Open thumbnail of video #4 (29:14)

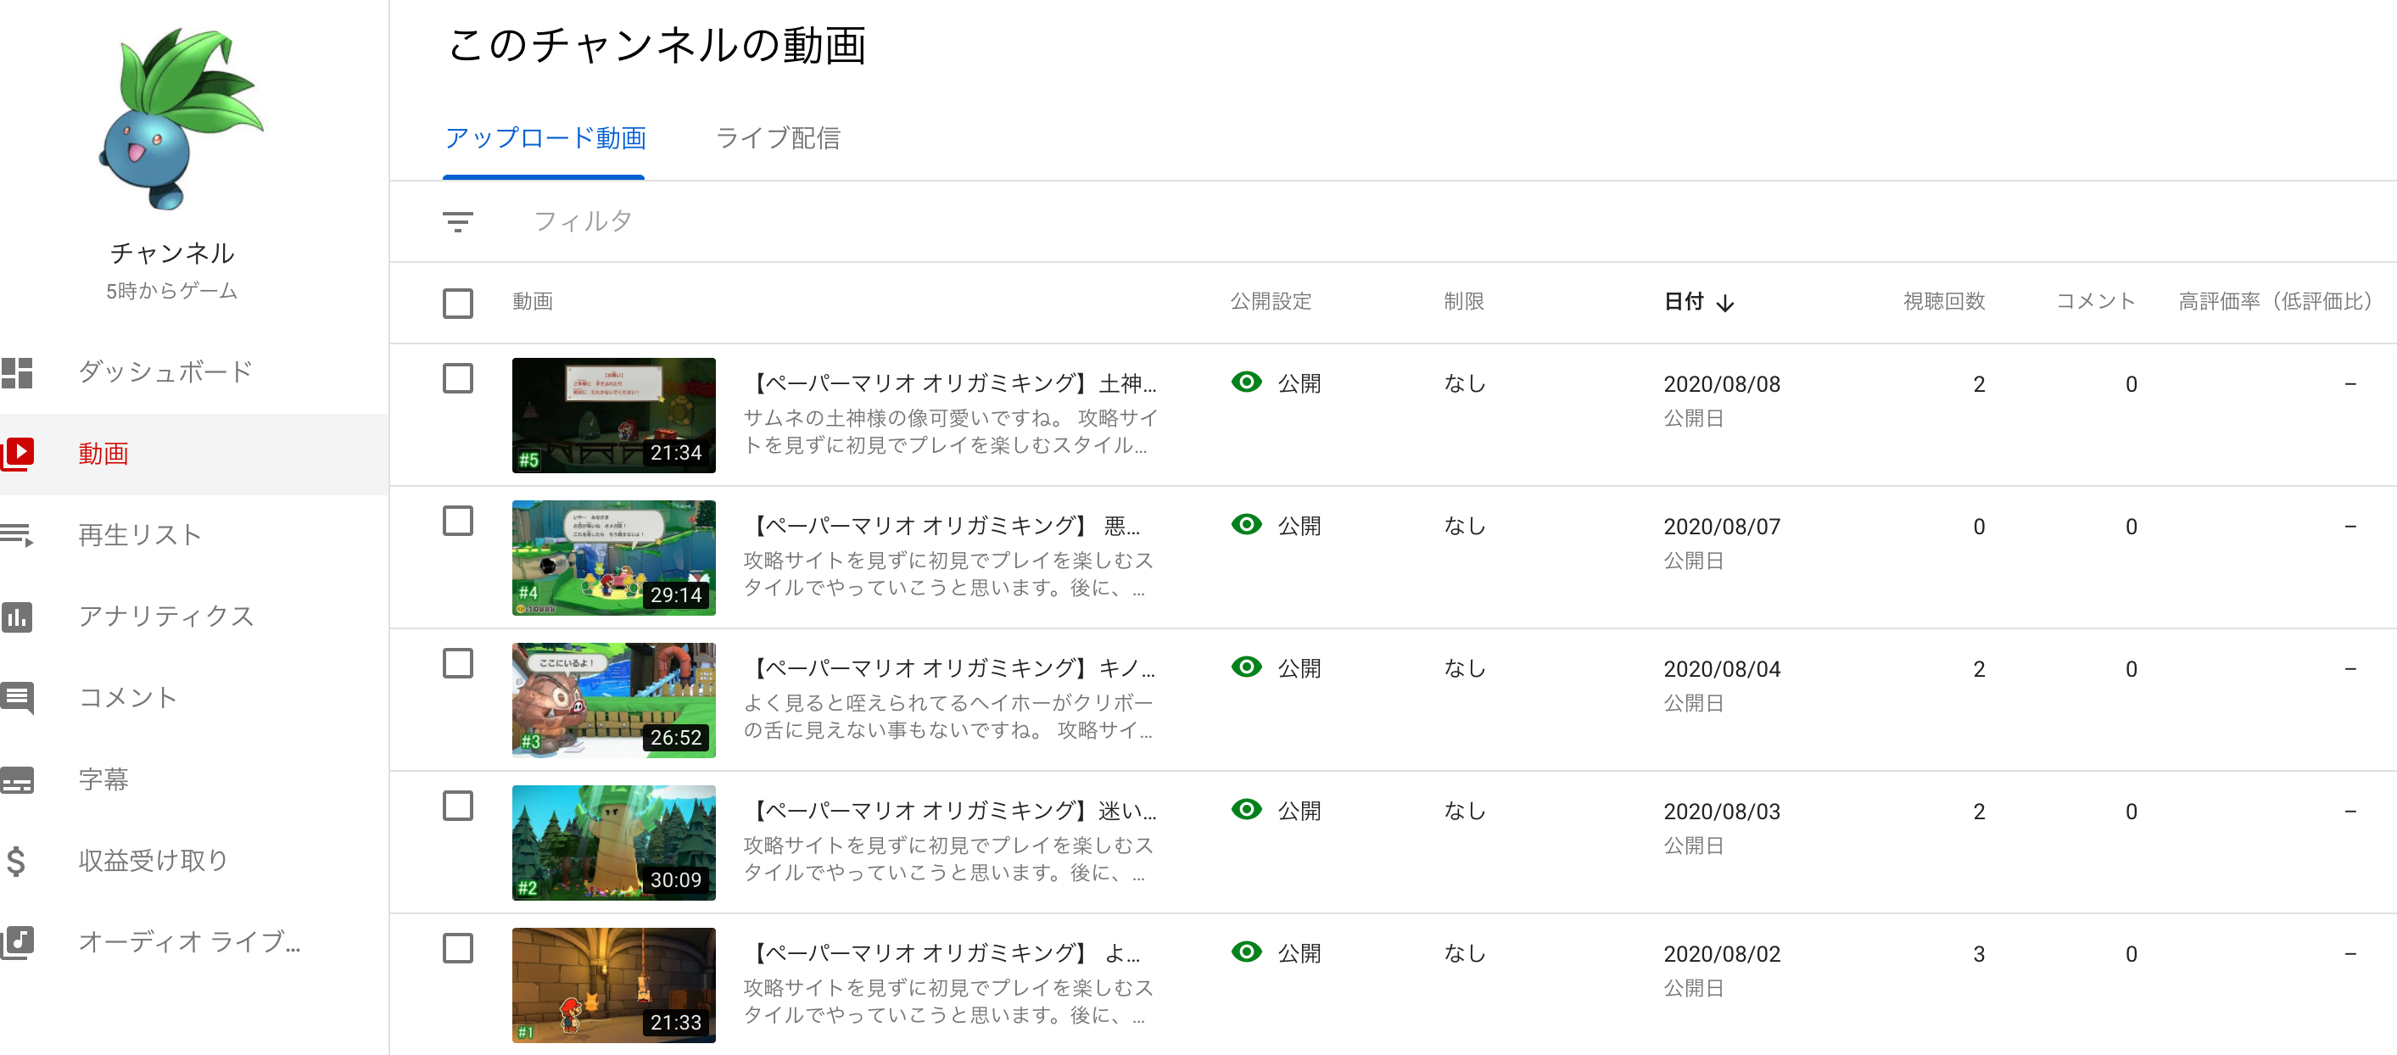(613, 558)
